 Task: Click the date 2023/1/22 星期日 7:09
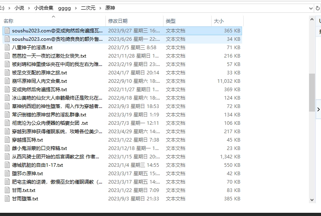click(x=134, y=190)
